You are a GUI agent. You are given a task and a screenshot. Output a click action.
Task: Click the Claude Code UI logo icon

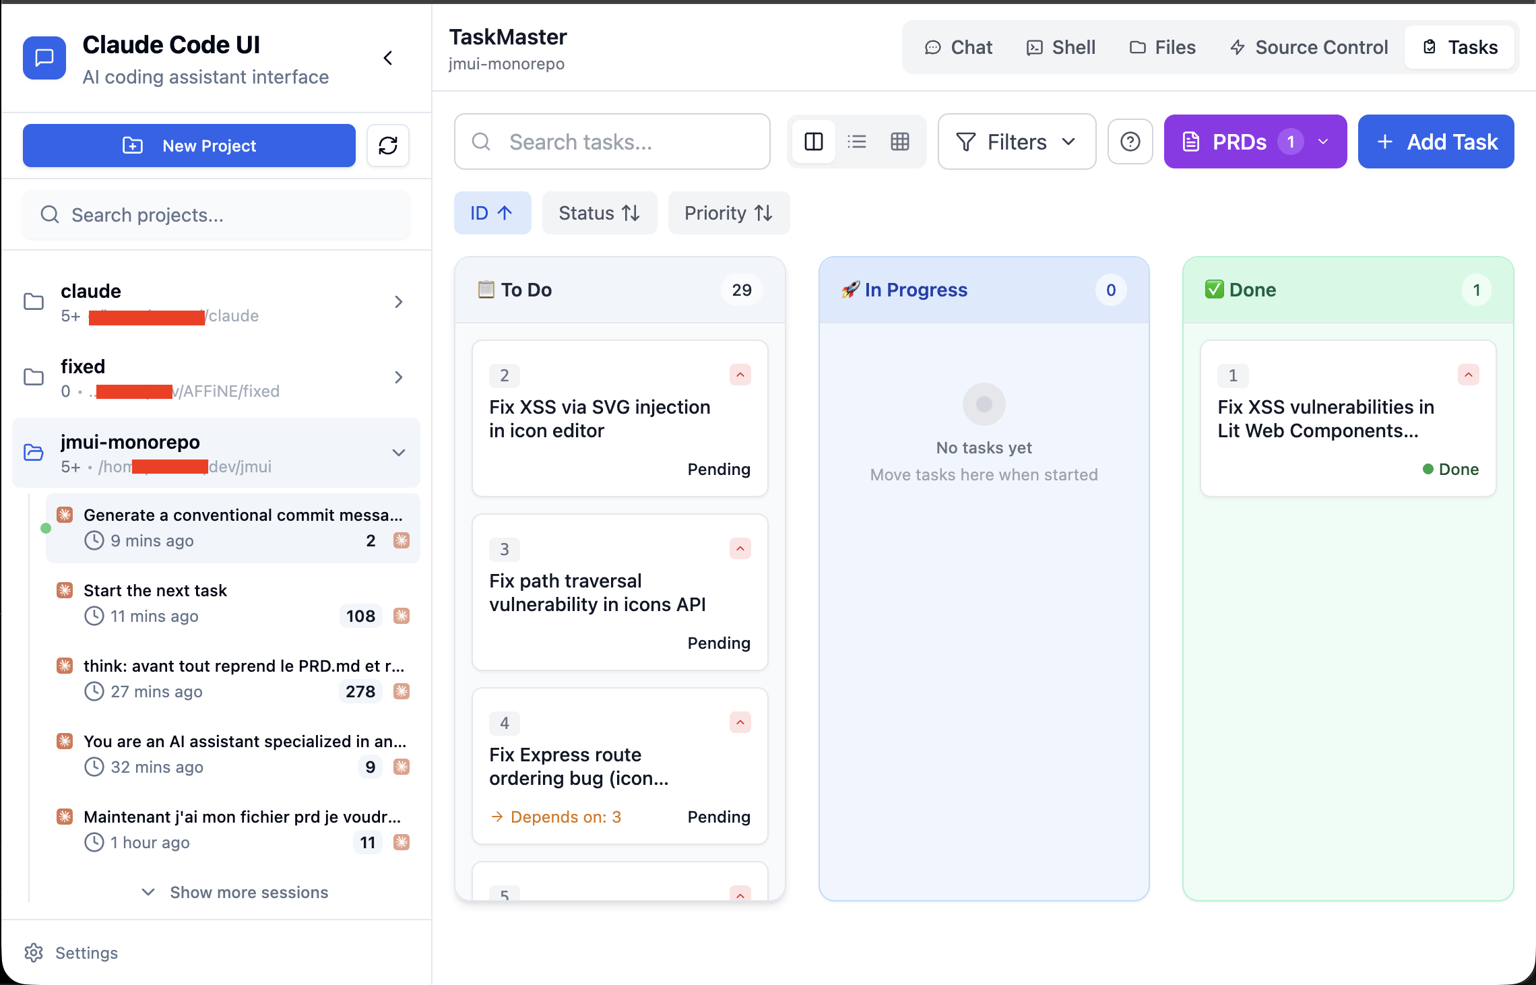click(44, 58)
